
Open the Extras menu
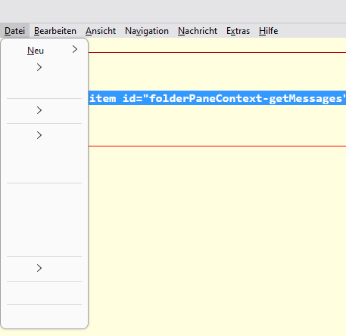pyautogui.click(x=238, y=31)
